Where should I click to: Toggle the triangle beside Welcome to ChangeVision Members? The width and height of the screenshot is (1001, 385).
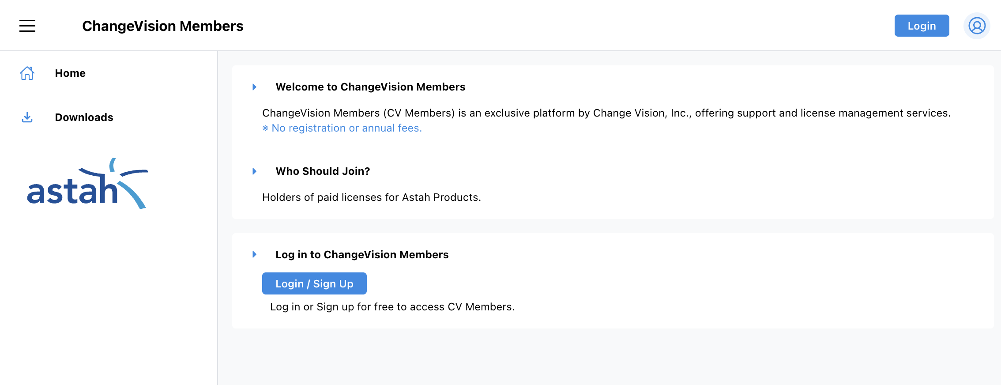[255, 87]
